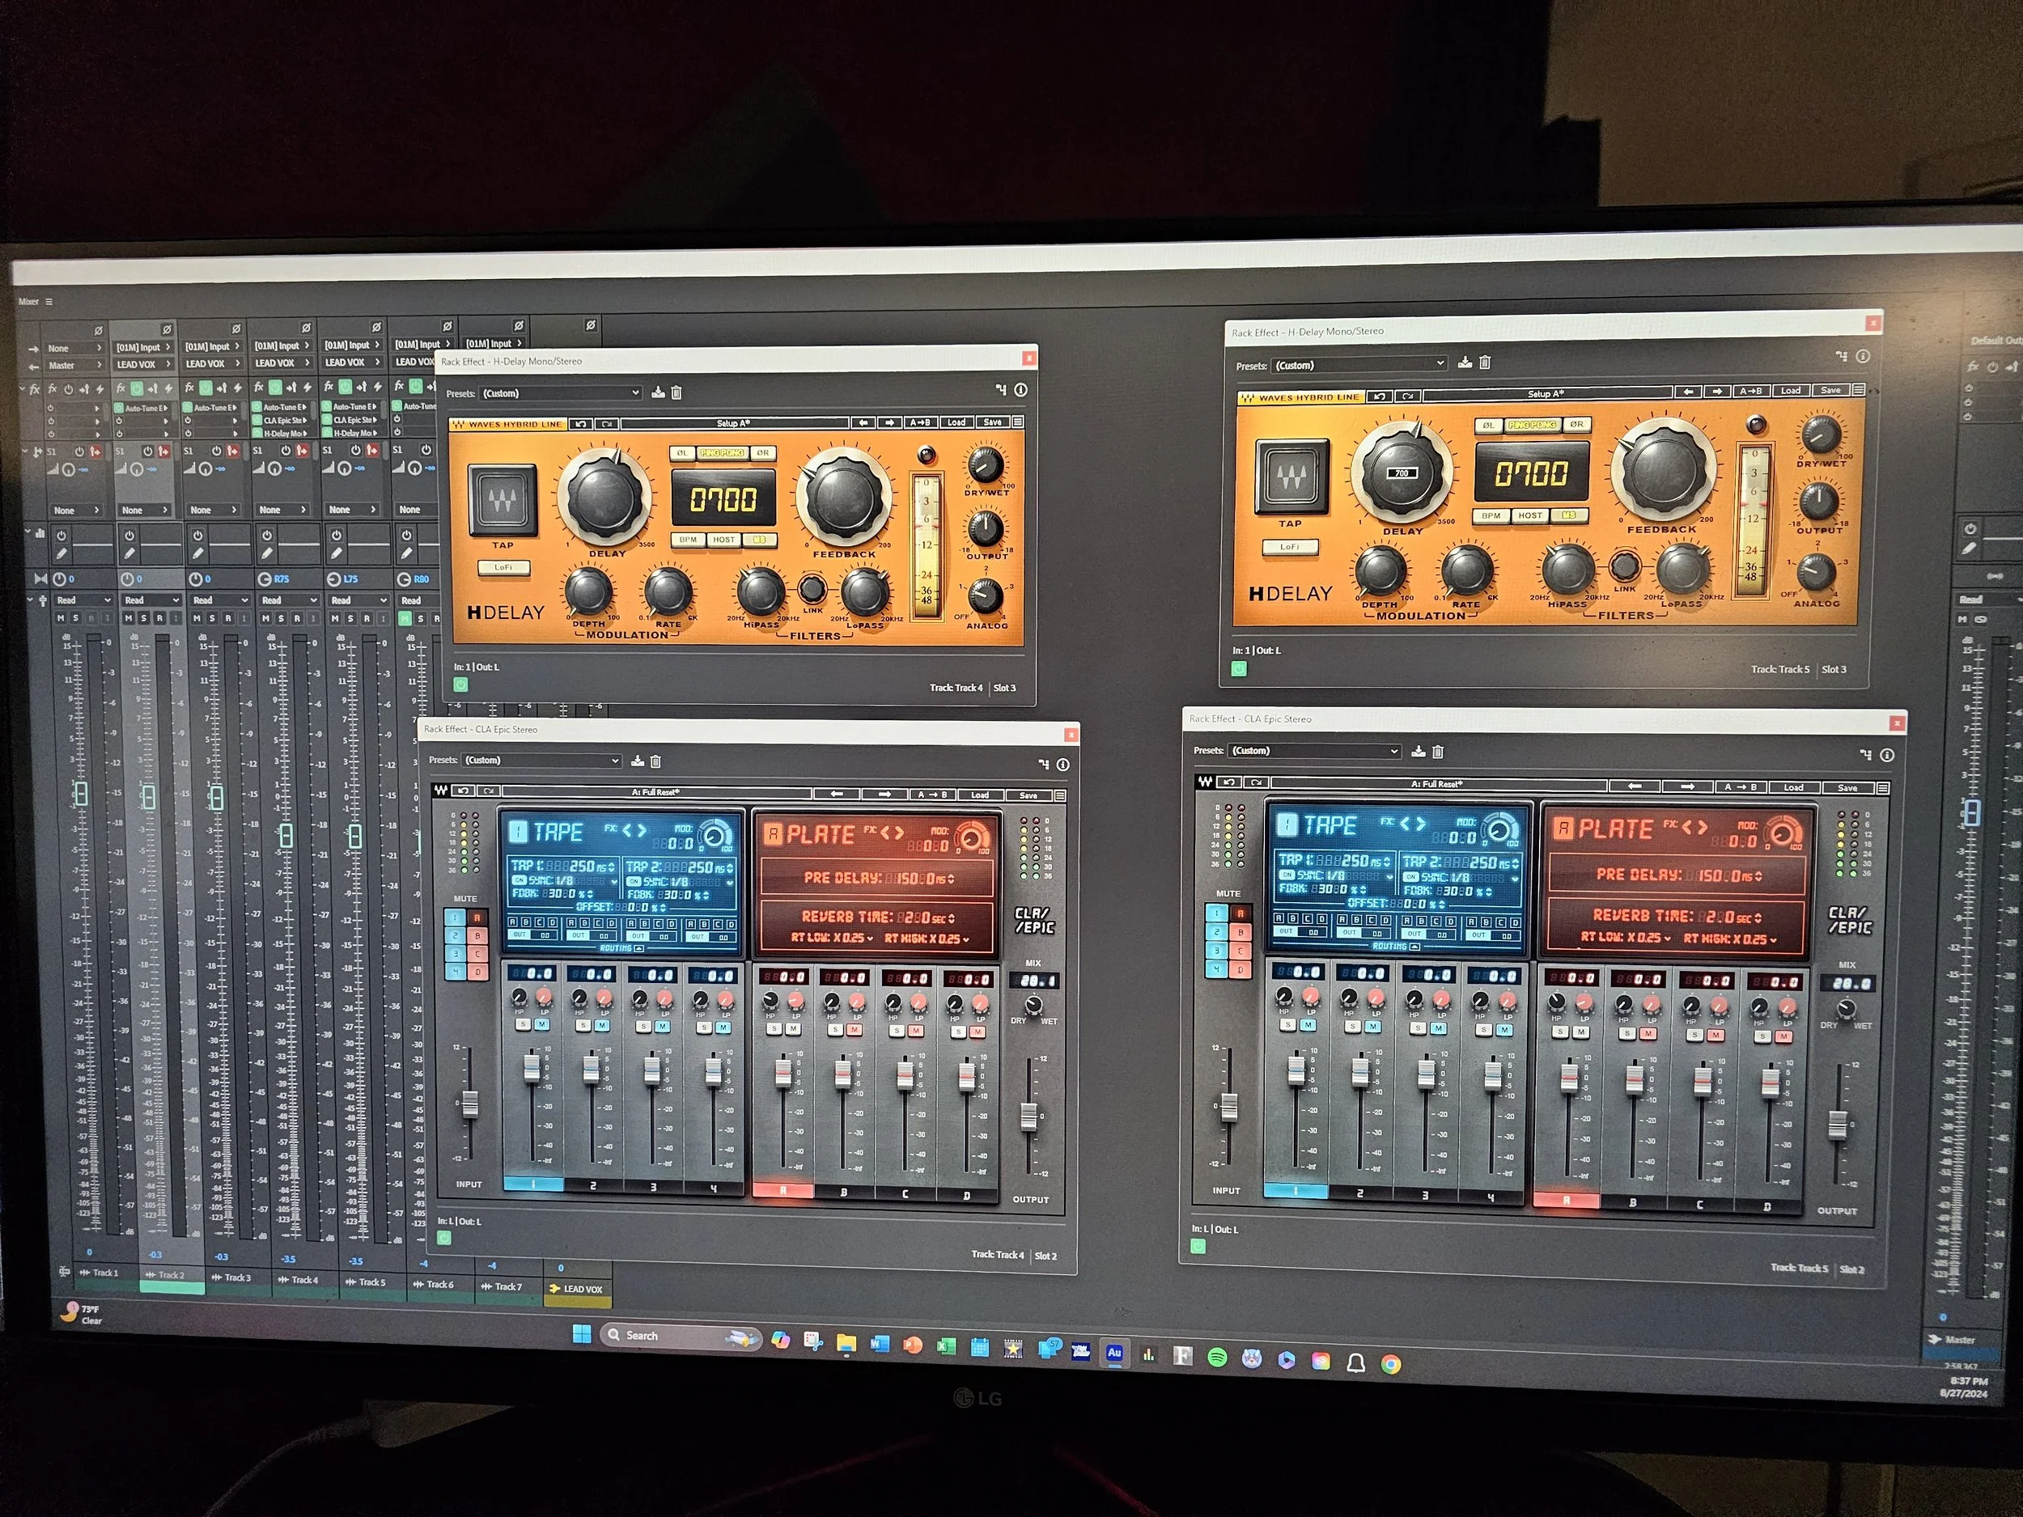Select the Track 3 label at the mixer bottom
This screenshot has height=1517, width=2023.
[x=237, y=1278]
